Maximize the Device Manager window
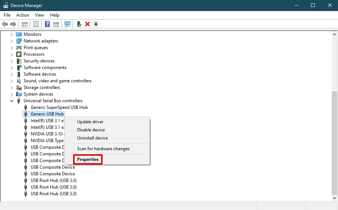The height and width of the screenshot is (210, 338). pos(313,6)
